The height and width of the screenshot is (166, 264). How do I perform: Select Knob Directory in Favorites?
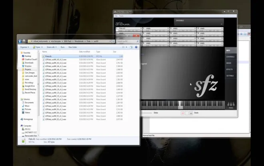coord(30,89)
